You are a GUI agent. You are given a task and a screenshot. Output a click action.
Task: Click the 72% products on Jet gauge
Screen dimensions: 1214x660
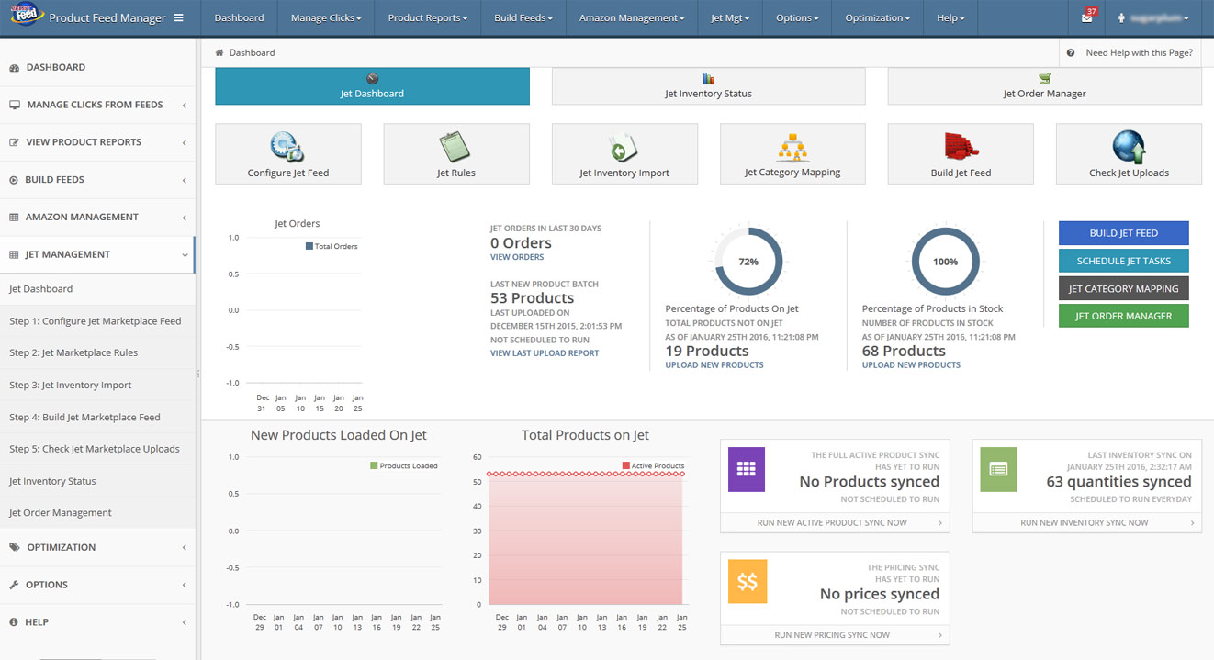click(x=748, y=261)
